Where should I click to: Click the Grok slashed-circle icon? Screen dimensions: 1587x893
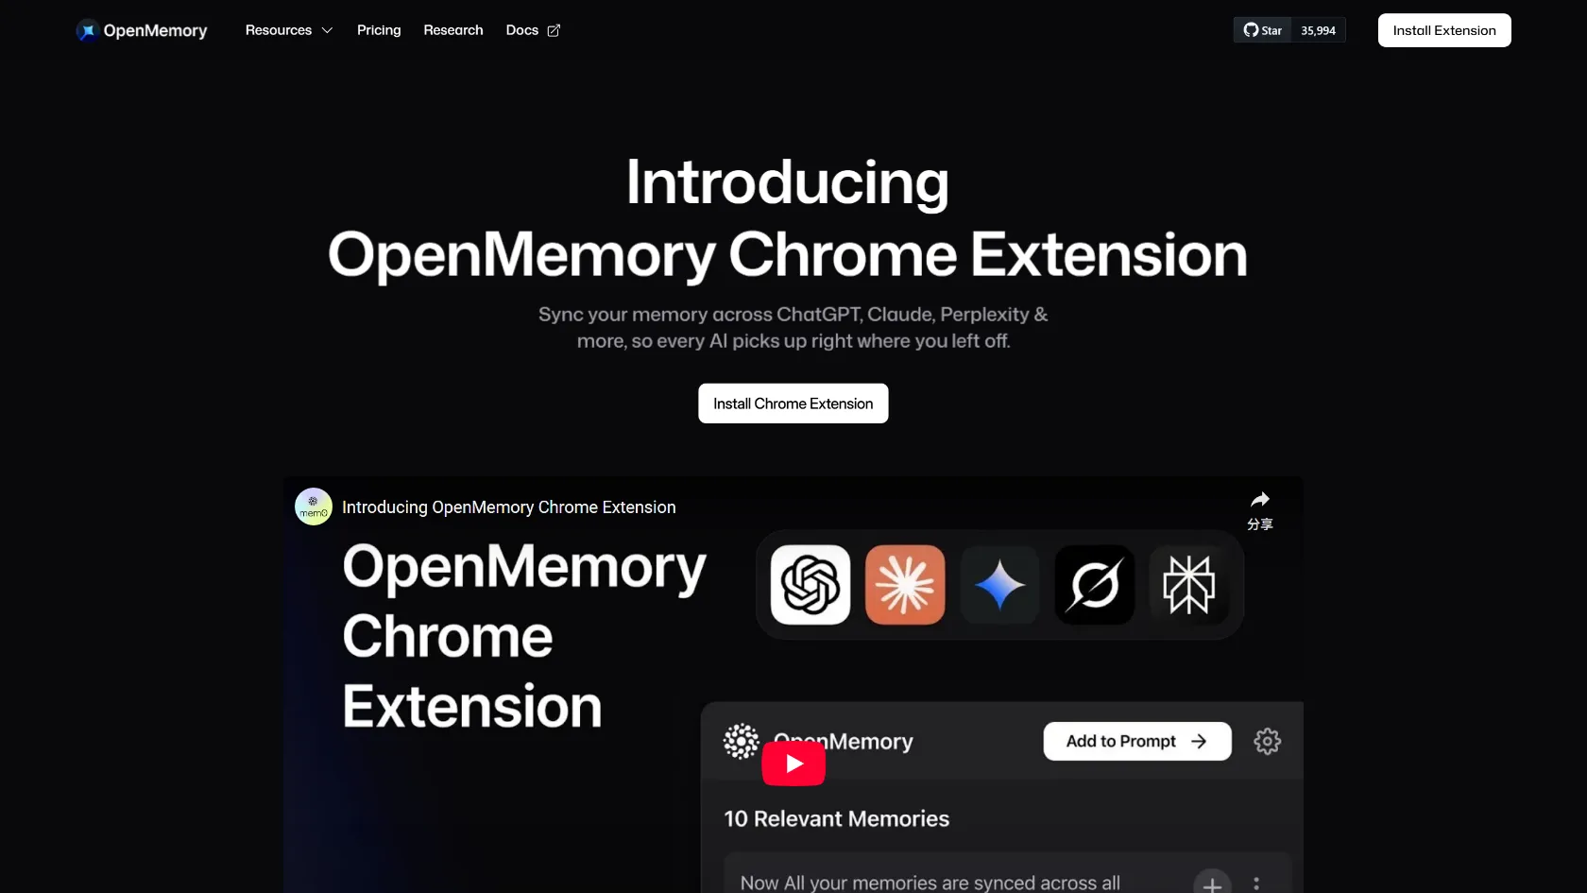point(1094,585)
